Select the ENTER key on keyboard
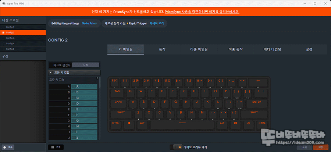Screen dimensions: 331x152 click(257, 104)
